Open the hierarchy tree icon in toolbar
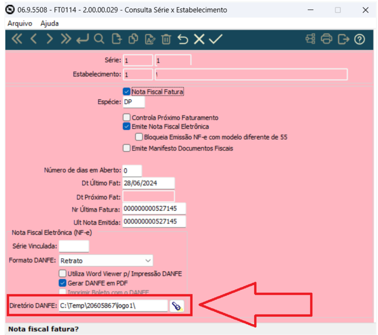 pos(310,39)
